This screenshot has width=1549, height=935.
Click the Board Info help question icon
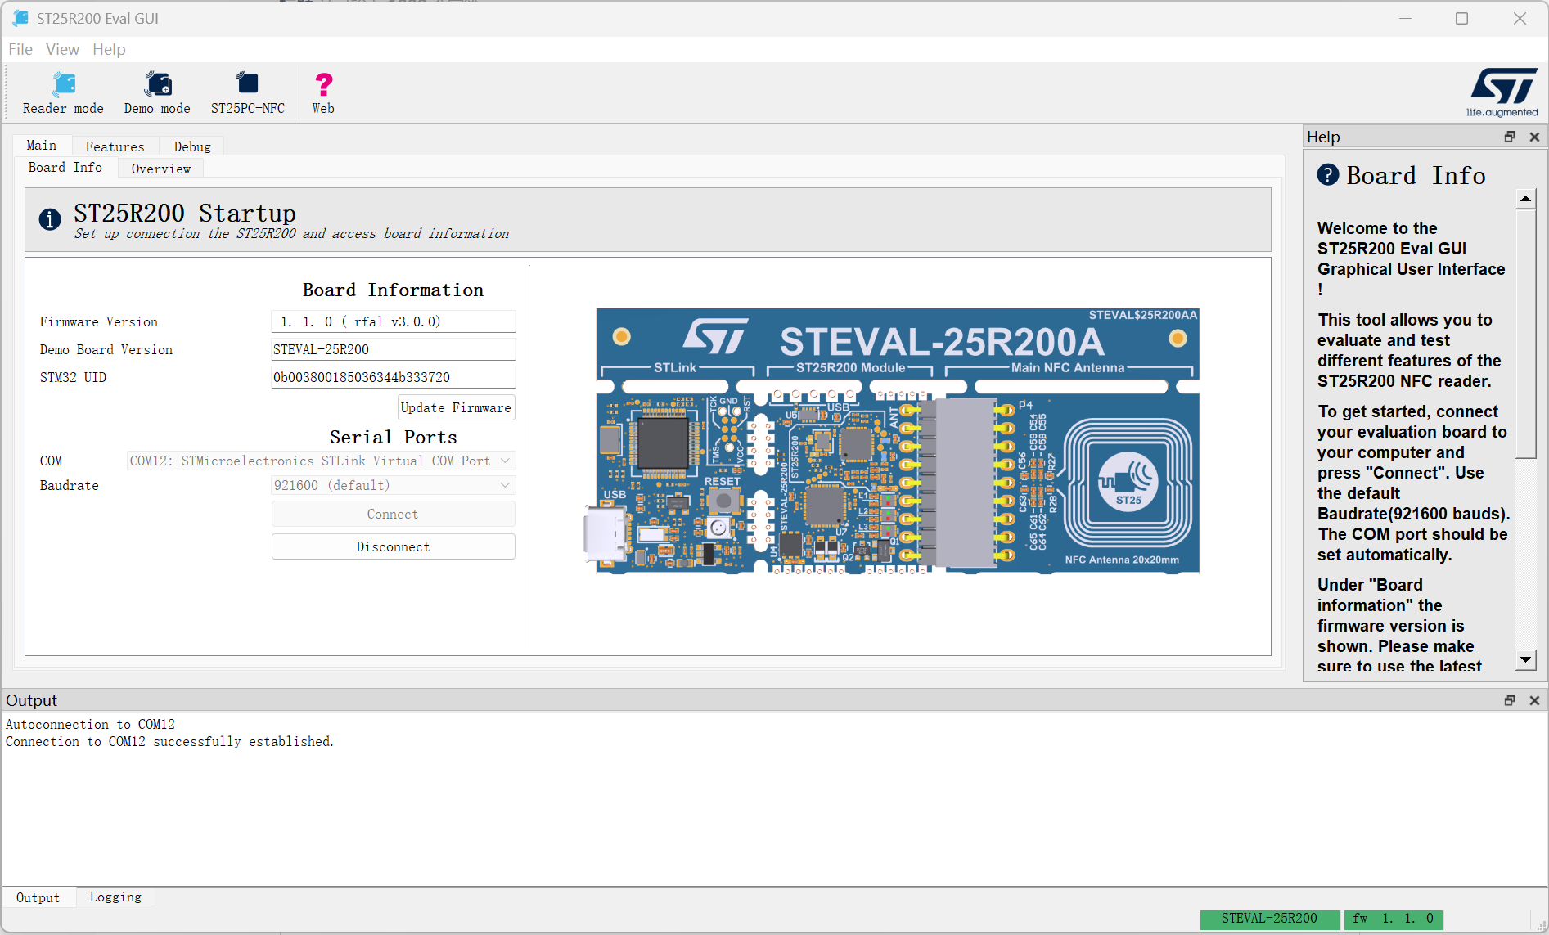(x=1328, y=174)
